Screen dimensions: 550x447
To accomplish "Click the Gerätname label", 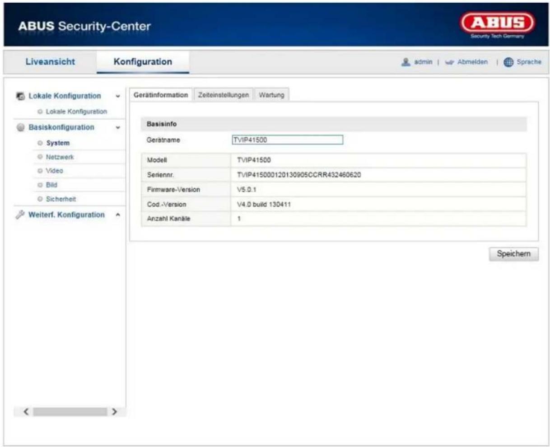I will [x=163, y=140].
